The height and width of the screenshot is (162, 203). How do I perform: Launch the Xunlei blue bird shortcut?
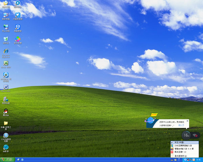click(18, 17)
